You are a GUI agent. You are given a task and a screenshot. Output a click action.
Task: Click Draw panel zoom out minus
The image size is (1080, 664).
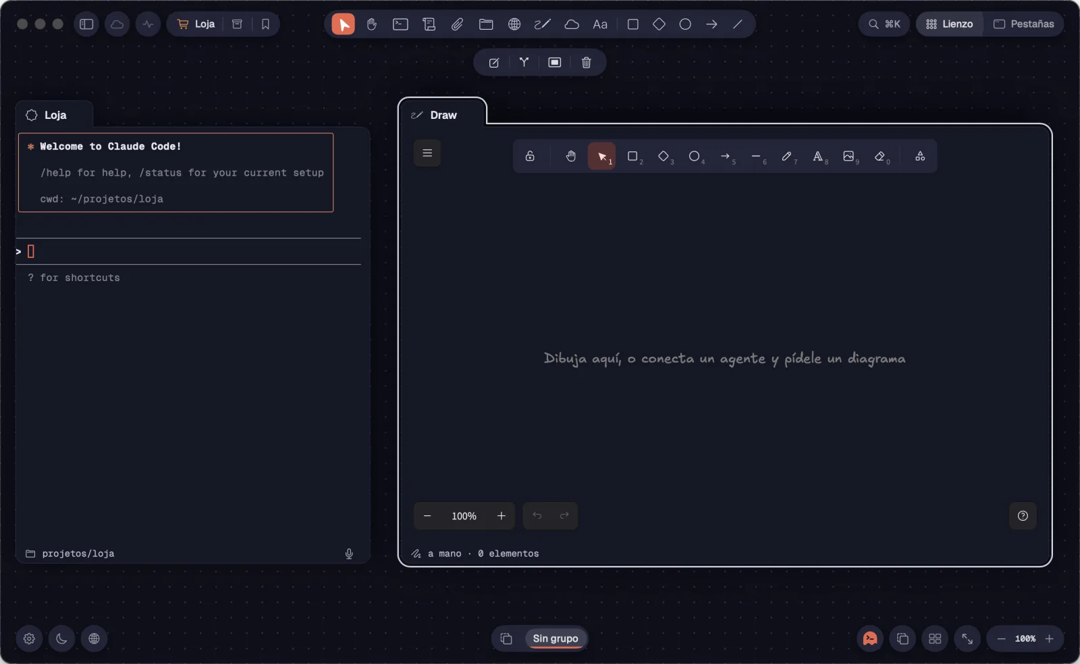click(427, 516)
